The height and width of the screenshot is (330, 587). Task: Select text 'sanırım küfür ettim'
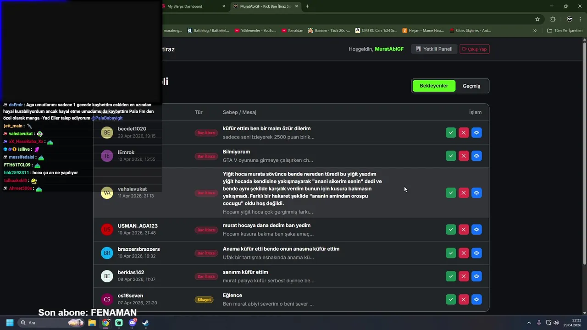pyautogui.click(x=245, y=272)
